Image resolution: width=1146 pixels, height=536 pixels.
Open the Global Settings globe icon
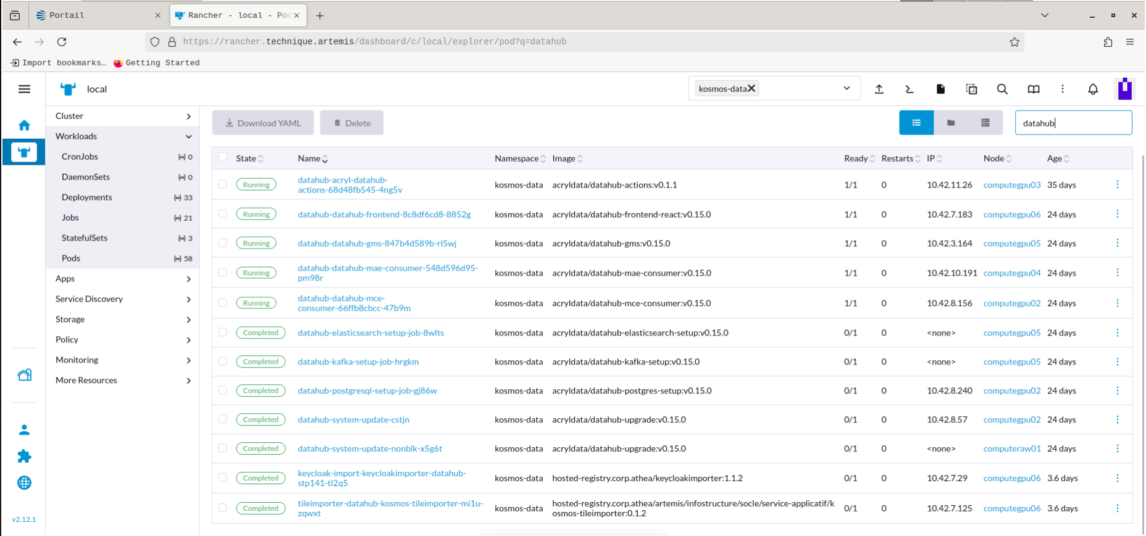click(24, 483)
